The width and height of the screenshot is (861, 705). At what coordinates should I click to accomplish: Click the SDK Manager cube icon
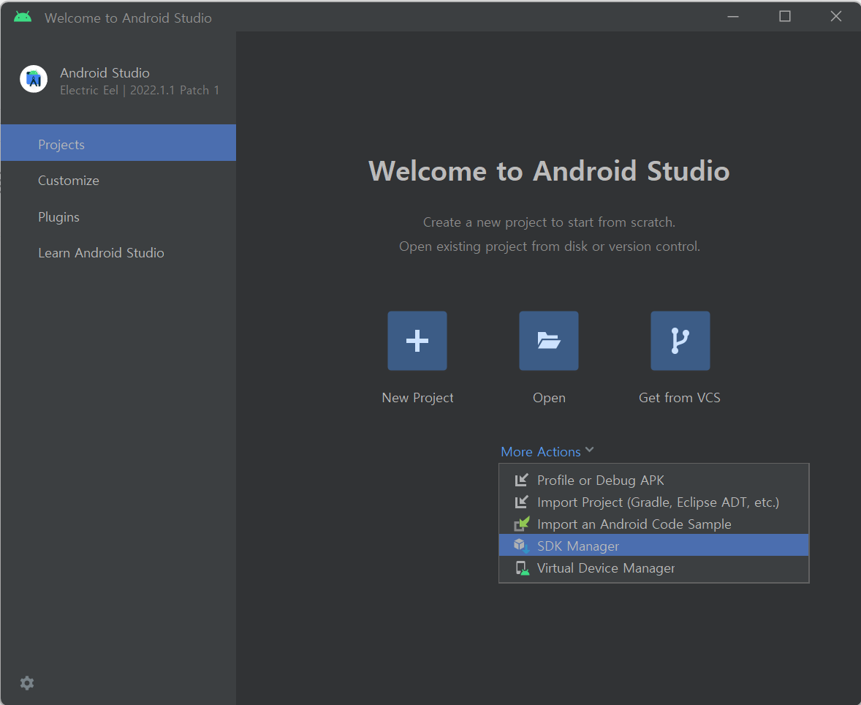click(x=521, y=546)
